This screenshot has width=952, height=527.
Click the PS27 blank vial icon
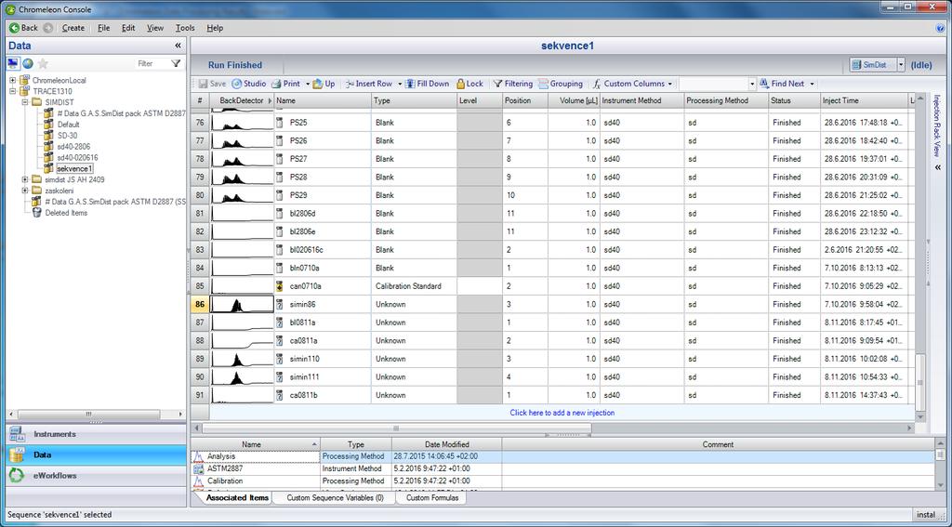tap(279, 159)
